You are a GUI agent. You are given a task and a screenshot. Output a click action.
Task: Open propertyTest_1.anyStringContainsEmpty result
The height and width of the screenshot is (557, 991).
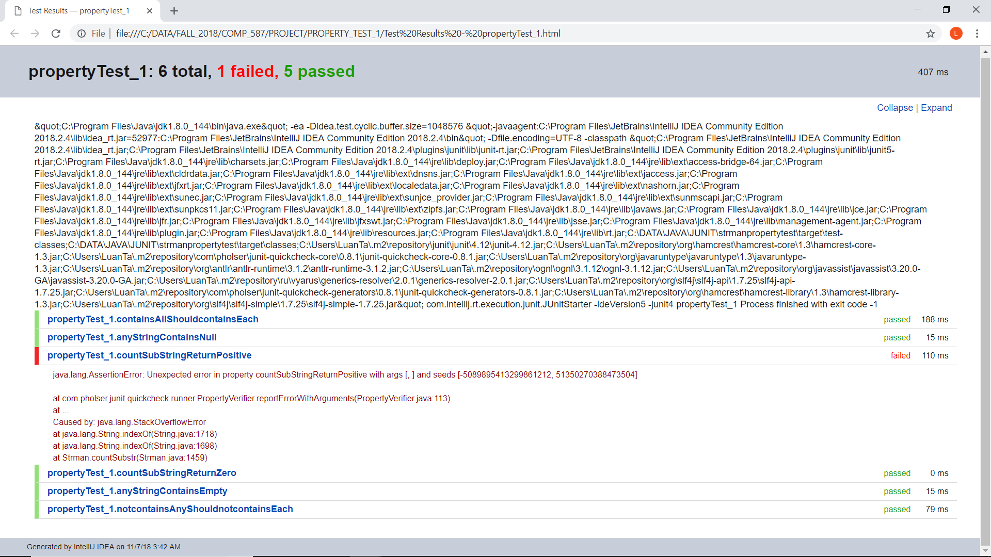pos(137,491)
